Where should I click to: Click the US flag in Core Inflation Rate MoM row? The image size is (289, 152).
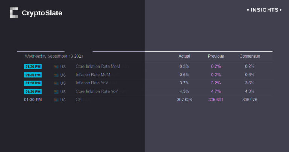pyautogui.click(x=56, y=66)
